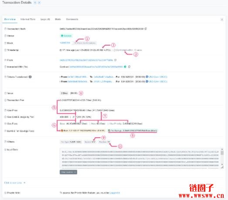Open the block number link
Image resolution: width=228 pixels, height=200 pixels.
(x=65, y=43)
